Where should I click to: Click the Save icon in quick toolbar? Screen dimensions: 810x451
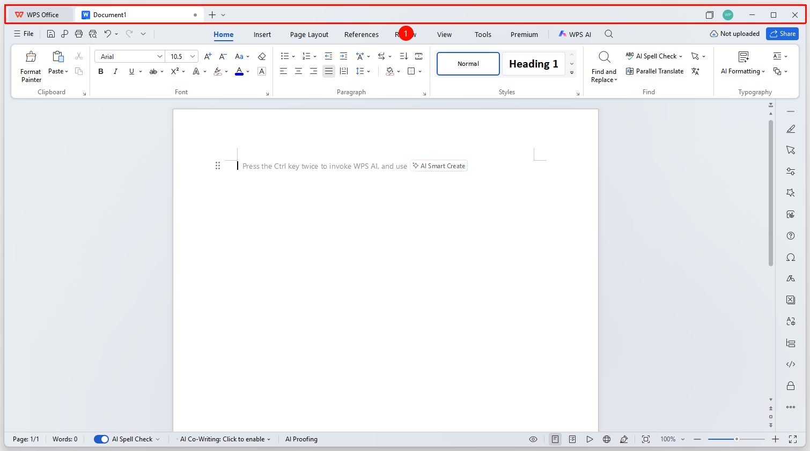point(51,34)
